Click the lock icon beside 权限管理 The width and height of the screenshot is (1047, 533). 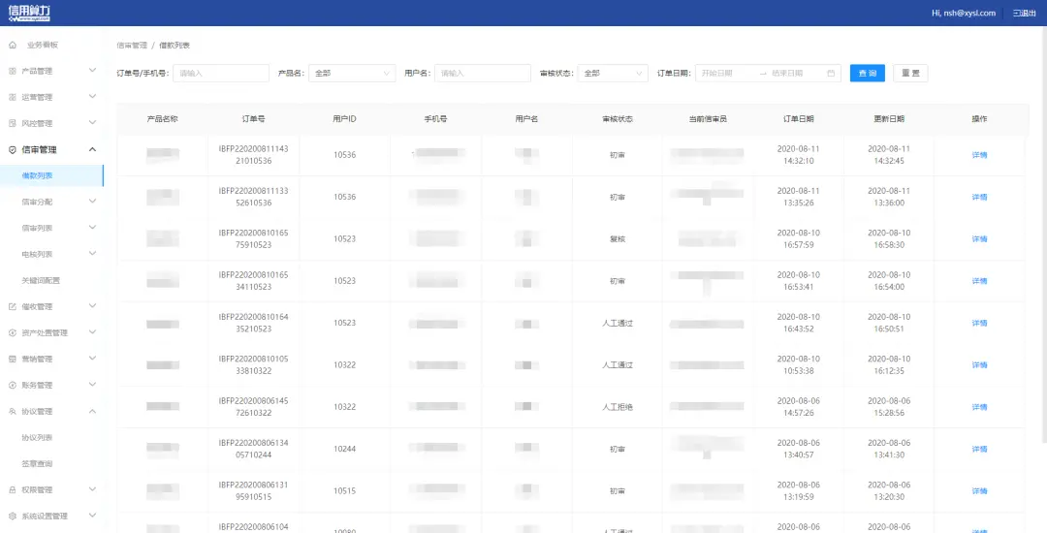tap(13, 489)
